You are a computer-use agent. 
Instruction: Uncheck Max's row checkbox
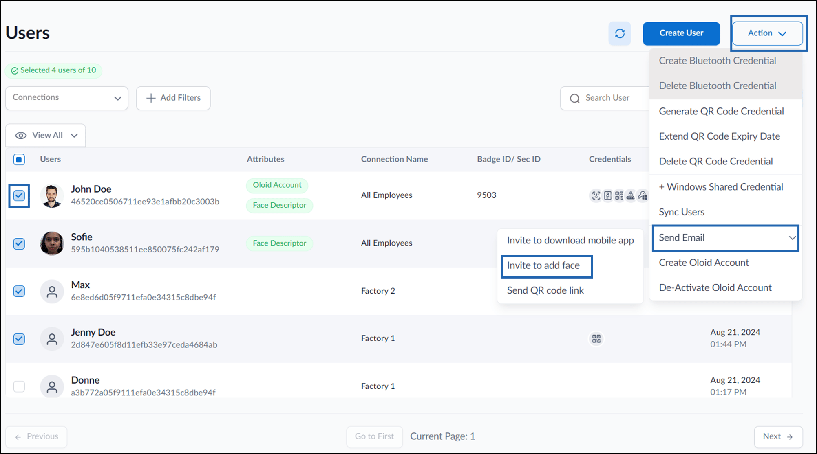(x=19, y=291)
